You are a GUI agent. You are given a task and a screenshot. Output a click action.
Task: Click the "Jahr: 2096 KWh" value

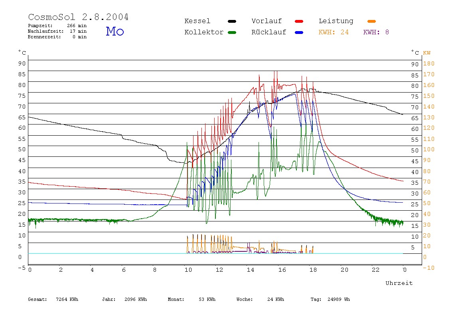(x=124, y=299)
